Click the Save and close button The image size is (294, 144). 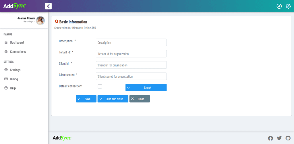click(x=113, y=99)
